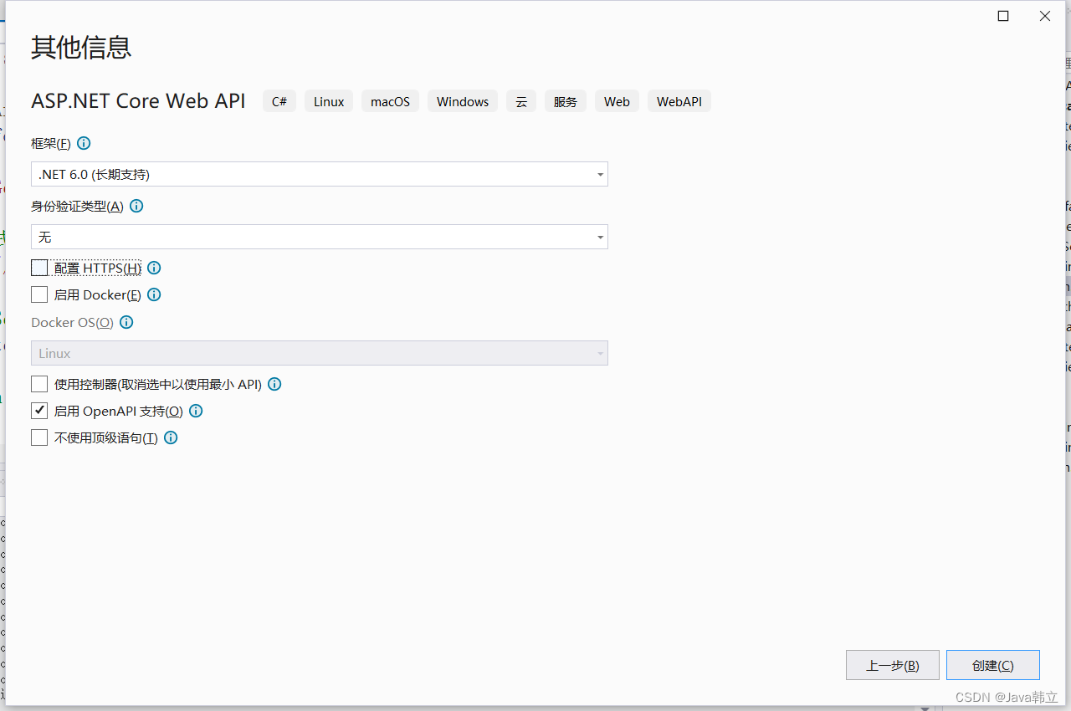Tick the 启用 Docker(E) checkbox
This screenshot has height=711, width=1071.
(x=39, y=294)
